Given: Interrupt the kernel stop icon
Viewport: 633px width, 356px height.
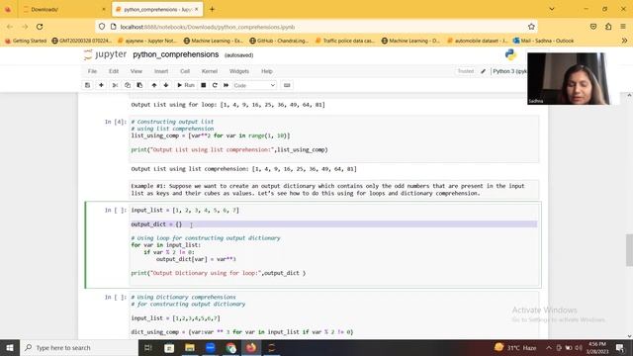Looking at the screenshot, I should point(204,85).
